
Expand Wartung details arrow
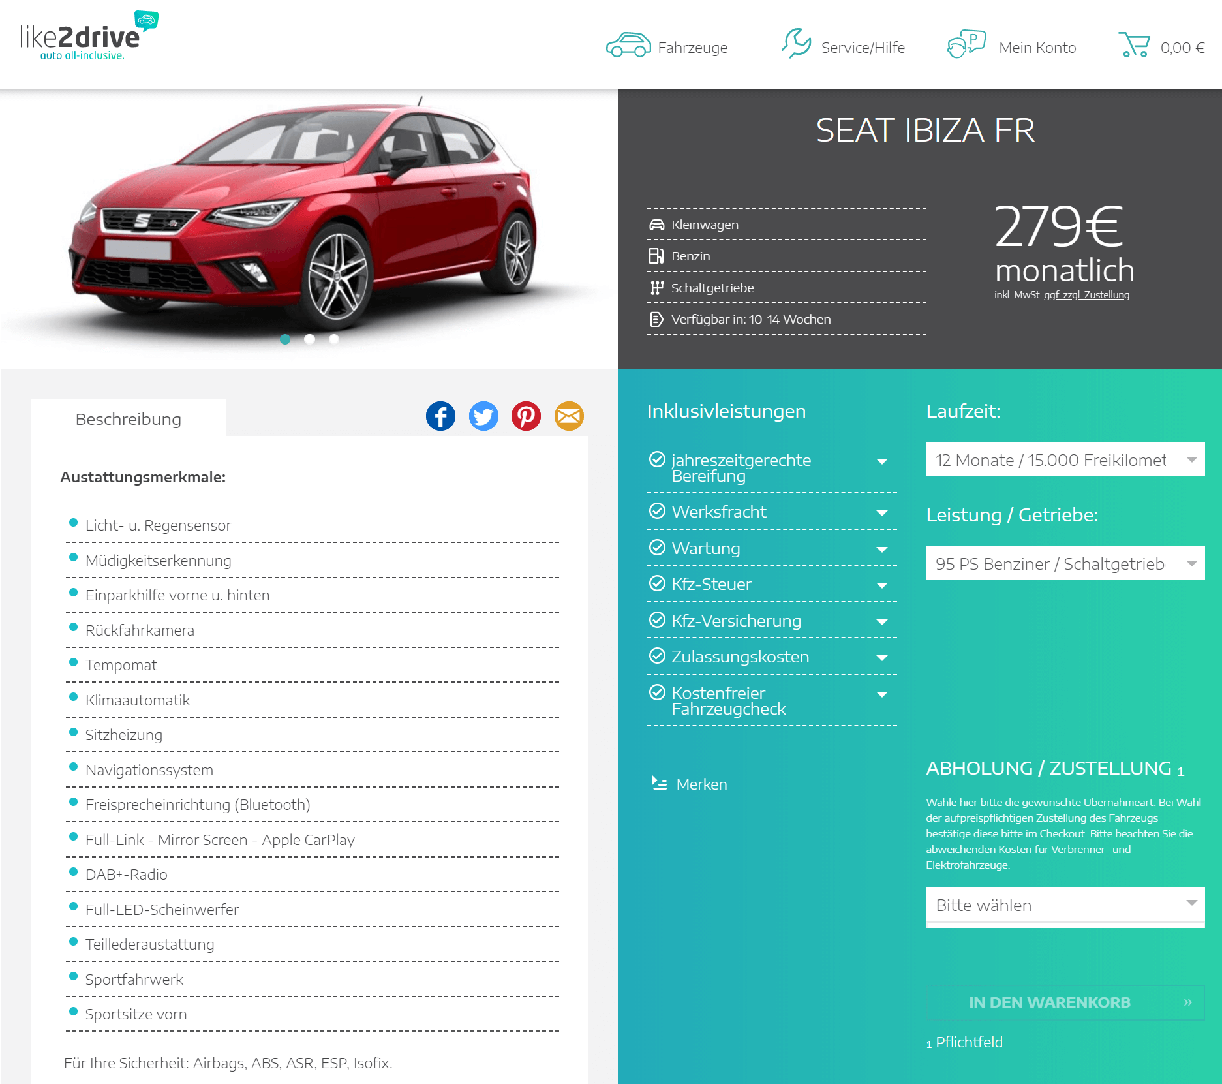(x=882, y=550)
